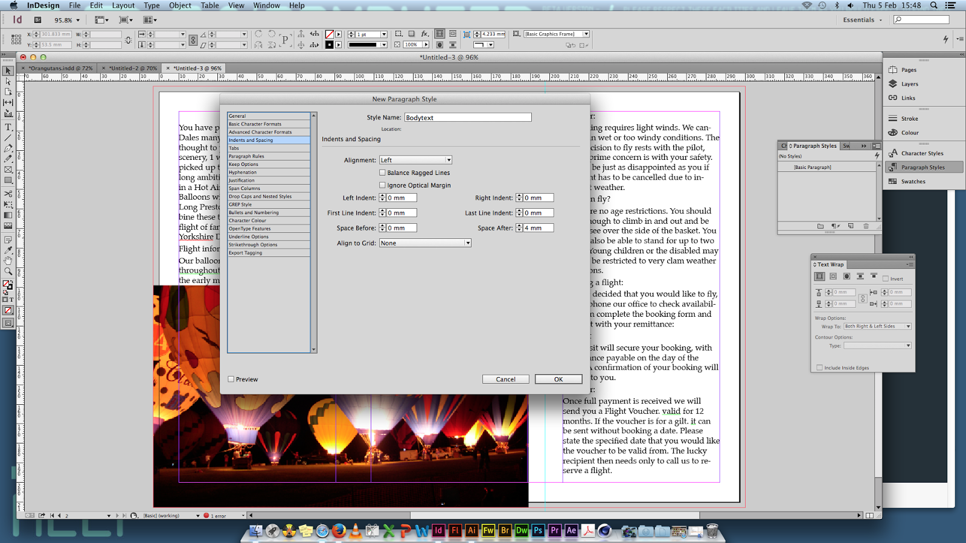Open the zoom level dropdown showing 95.8%
The height and width of the screenshot is (543, 966).
coord(78,21)
